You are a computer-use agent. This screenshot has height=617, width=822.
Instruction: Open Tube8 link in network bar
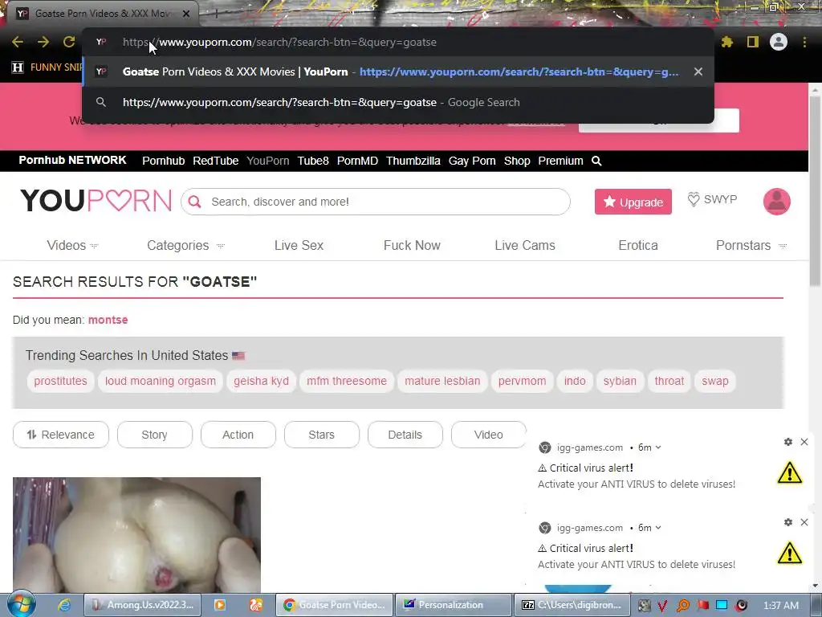(313, 161)
